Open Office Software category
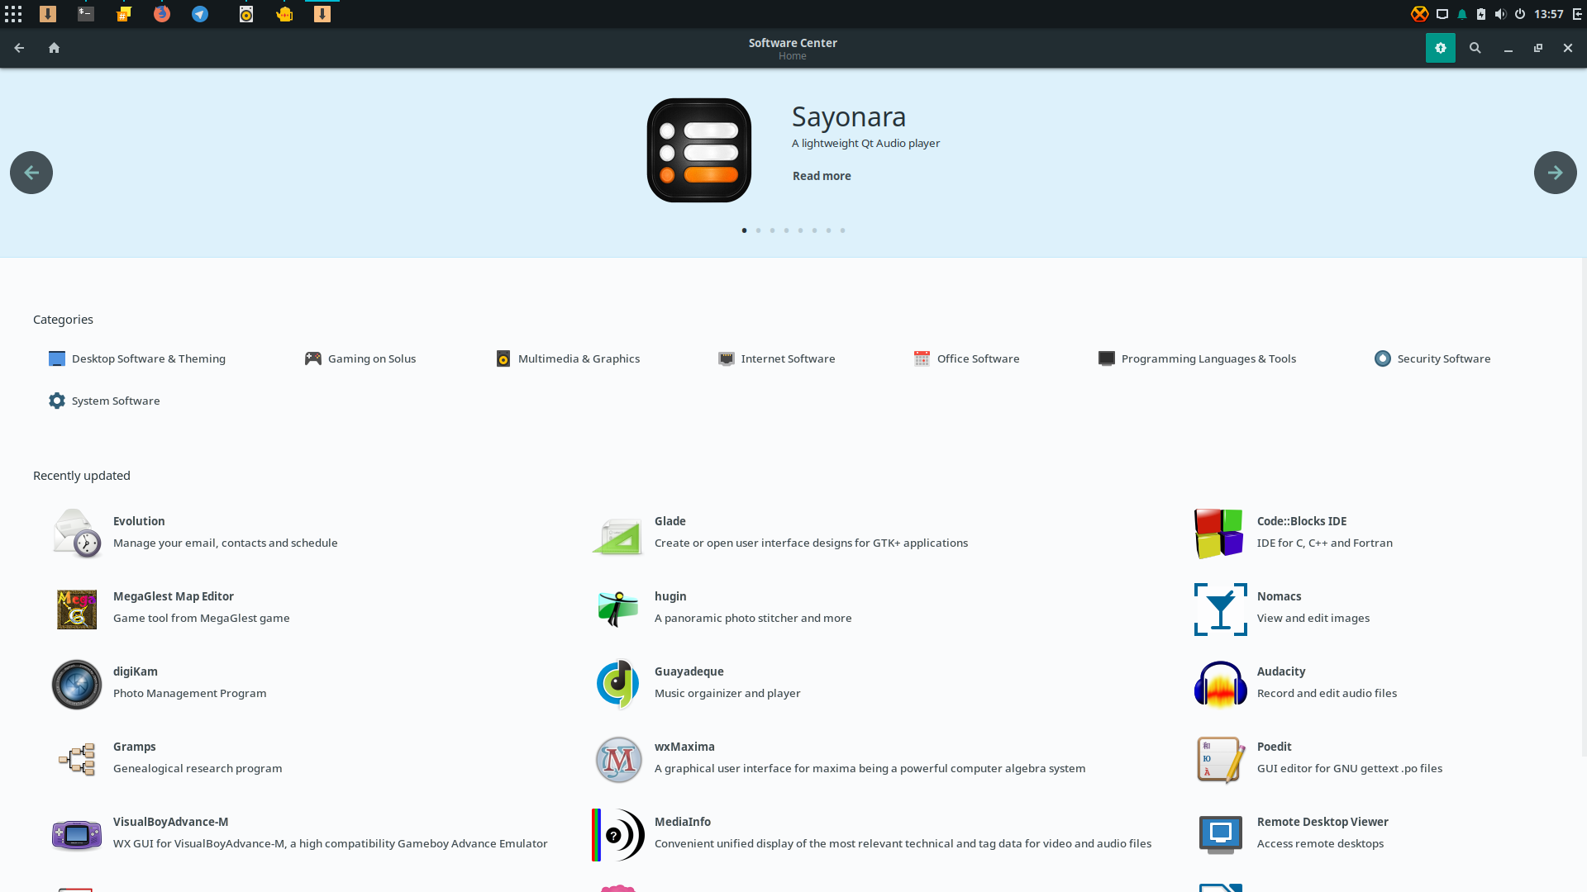 pyautogui.click(x=967, y=358)
